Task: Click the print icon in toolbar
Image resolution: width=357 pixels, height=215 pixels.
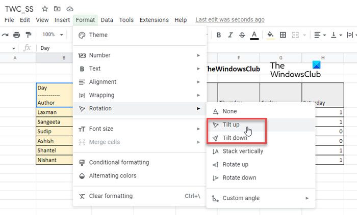Action: click(x=17, y=35)
